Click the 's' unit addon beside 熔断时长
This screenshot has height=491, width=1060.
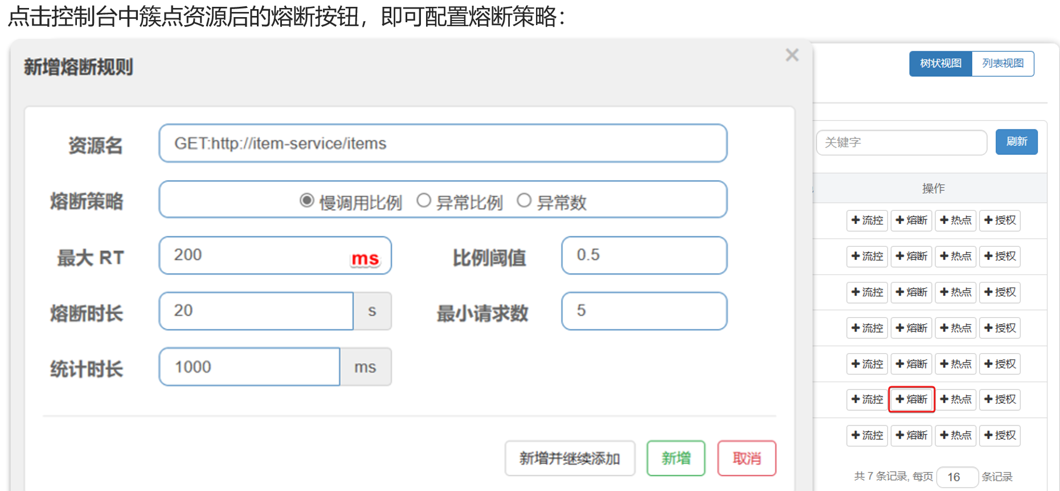(x=373, y=311)
